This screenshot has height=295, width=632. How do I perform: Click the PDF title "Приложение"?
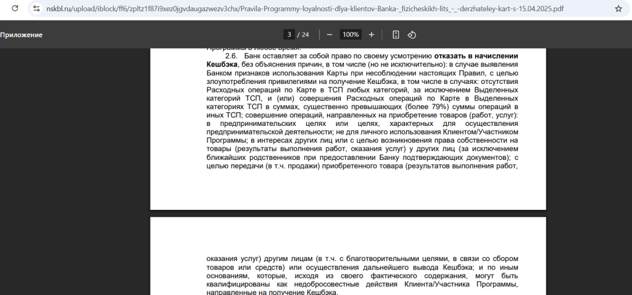(x=22, y=35)
